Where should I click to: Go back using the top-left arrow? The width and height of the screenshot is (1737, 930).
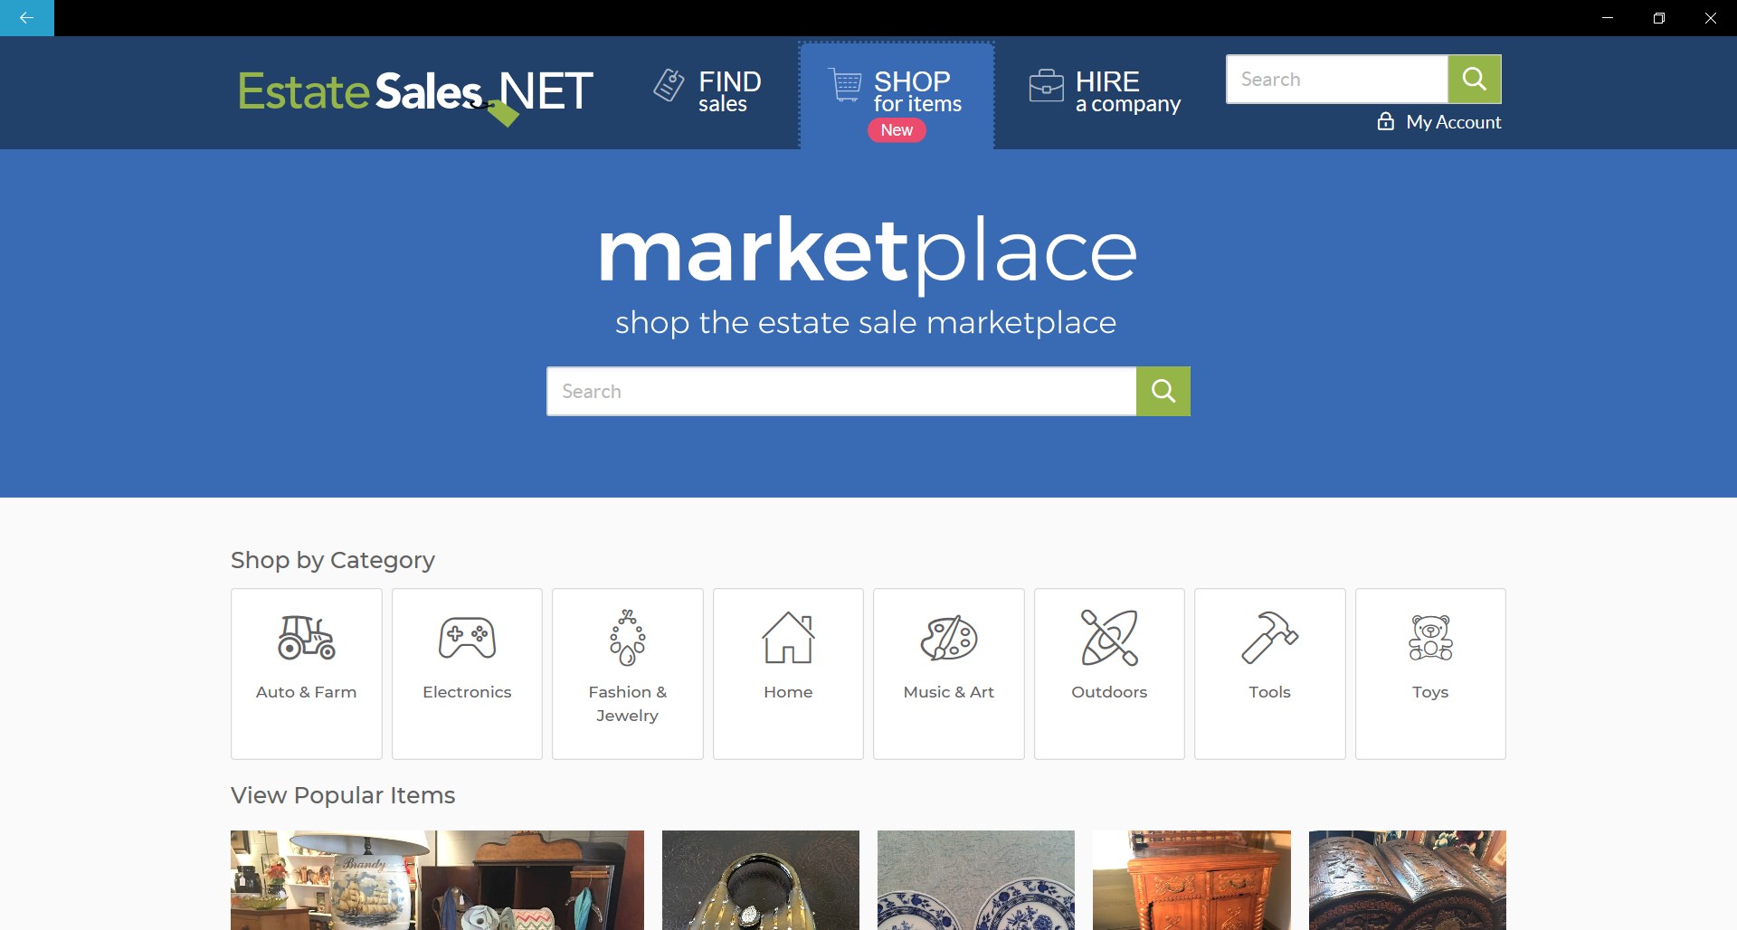tap(27, 18)
